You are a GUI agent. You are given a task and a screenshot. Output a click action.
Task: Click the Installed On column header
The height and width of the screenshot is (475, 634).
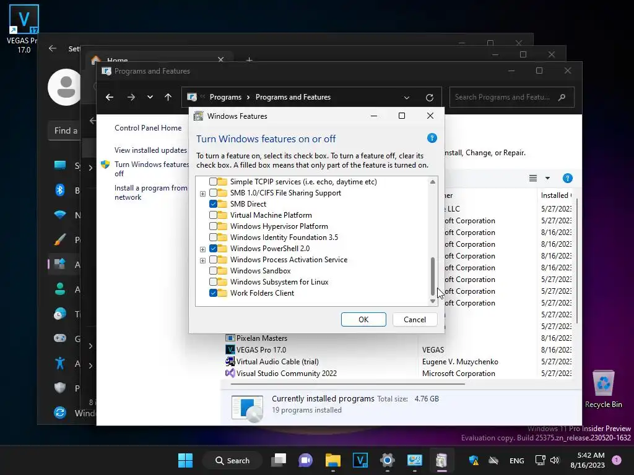coord(557,195)
